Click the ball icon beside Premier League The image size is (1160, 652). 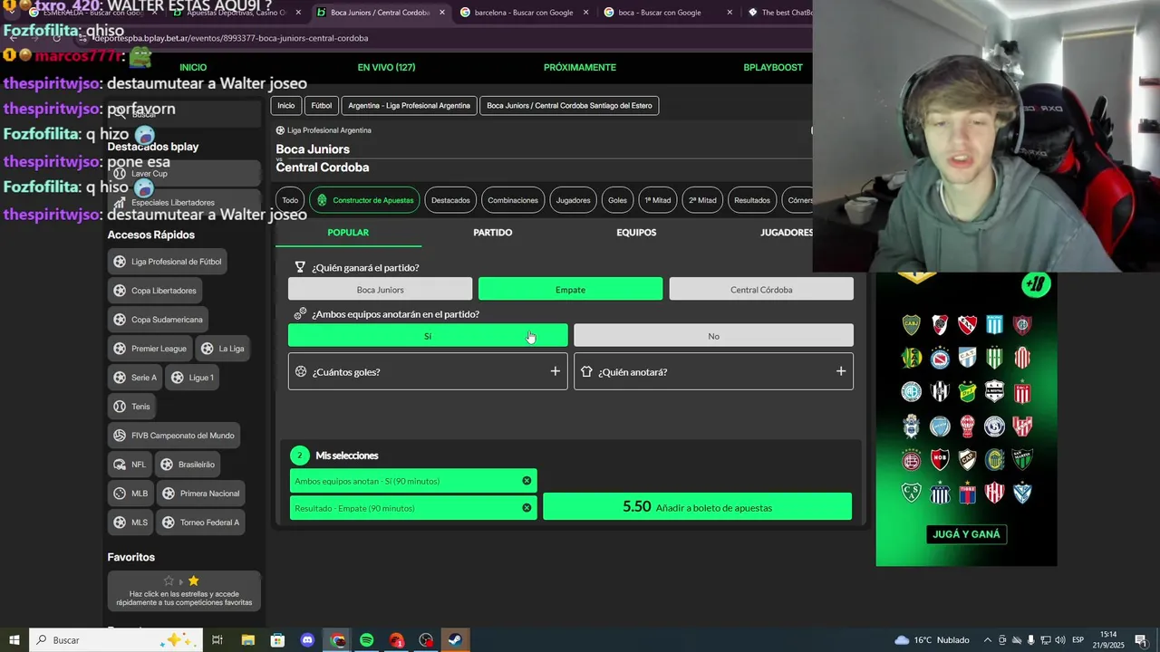[120, 349]
